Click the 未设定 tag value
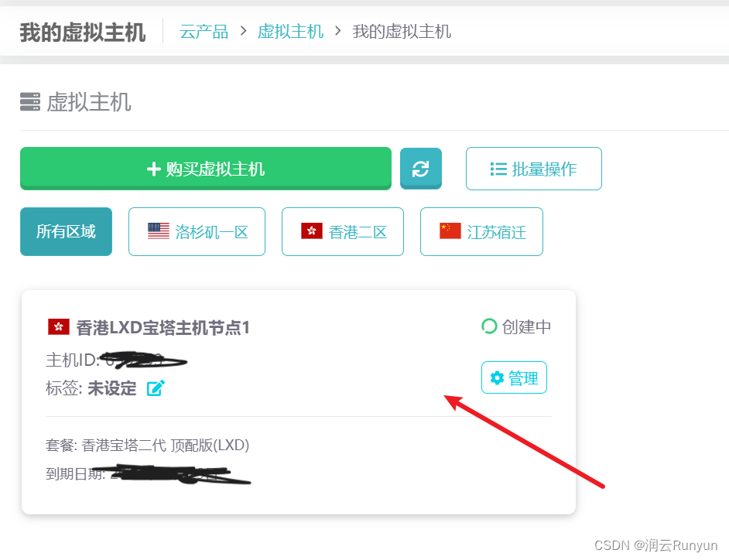Image resolution: width=729 pixels, height=560 pixels. pos(112,388)
